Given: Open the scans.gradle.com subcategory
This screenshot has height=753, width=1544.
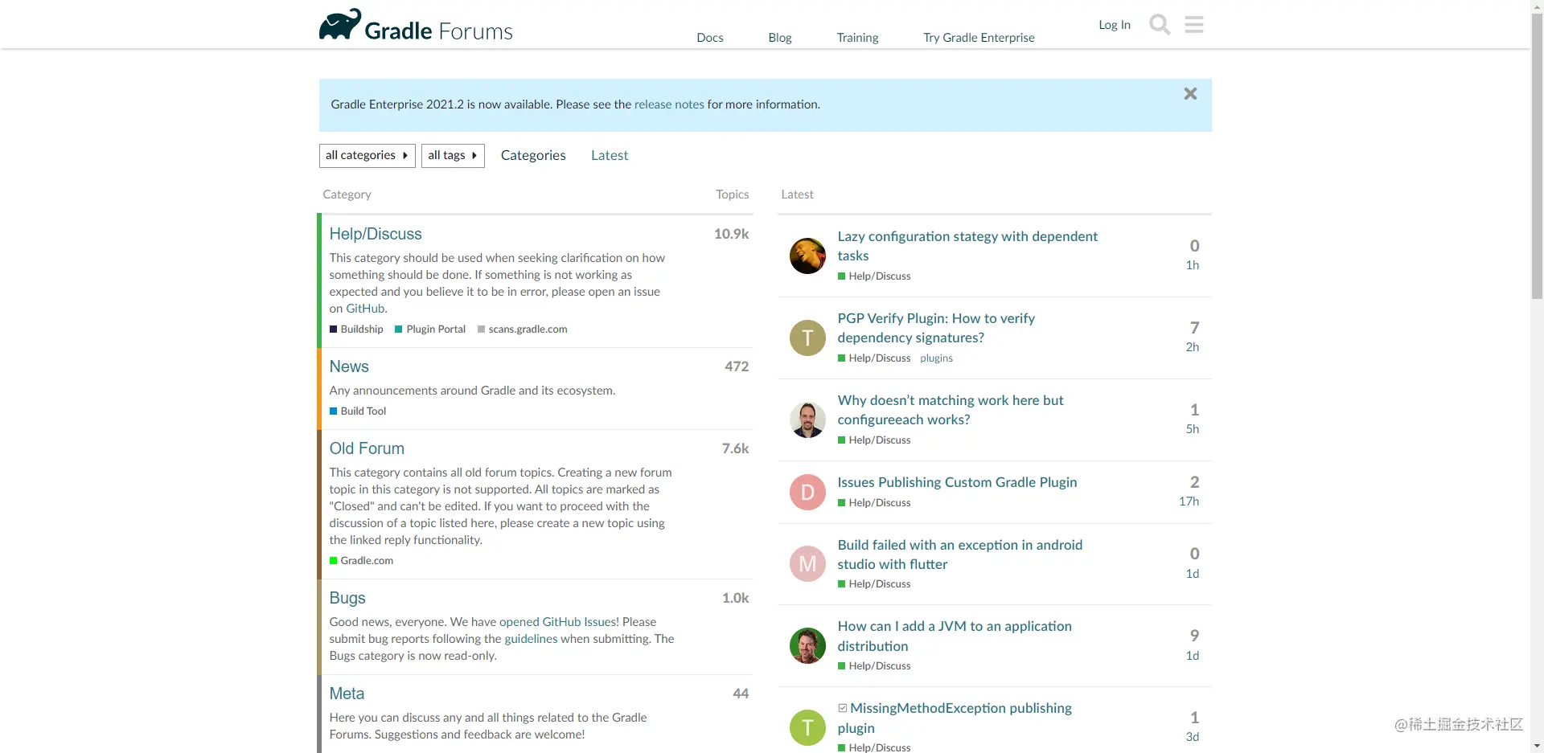Looking at the screenshot, I should click(x=523, y=329).
